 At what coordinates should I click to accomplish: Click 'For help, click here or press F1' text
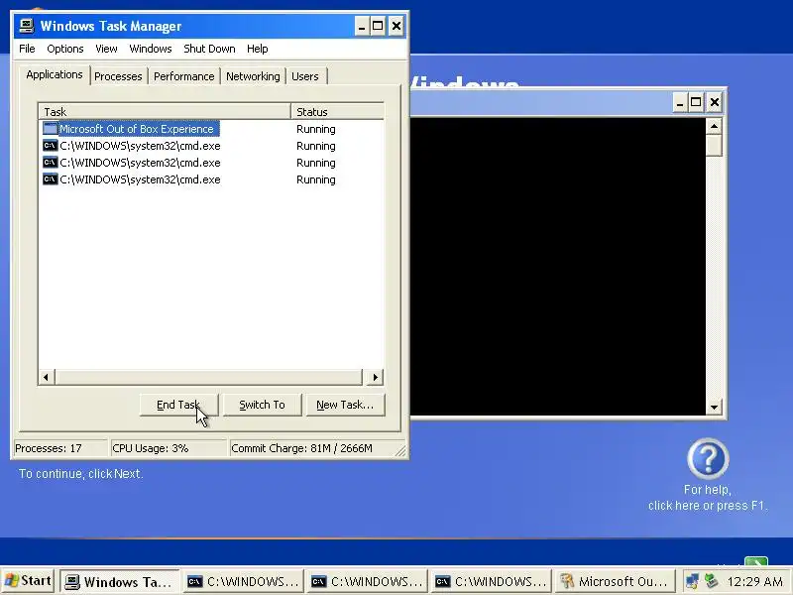click(708, 498)
